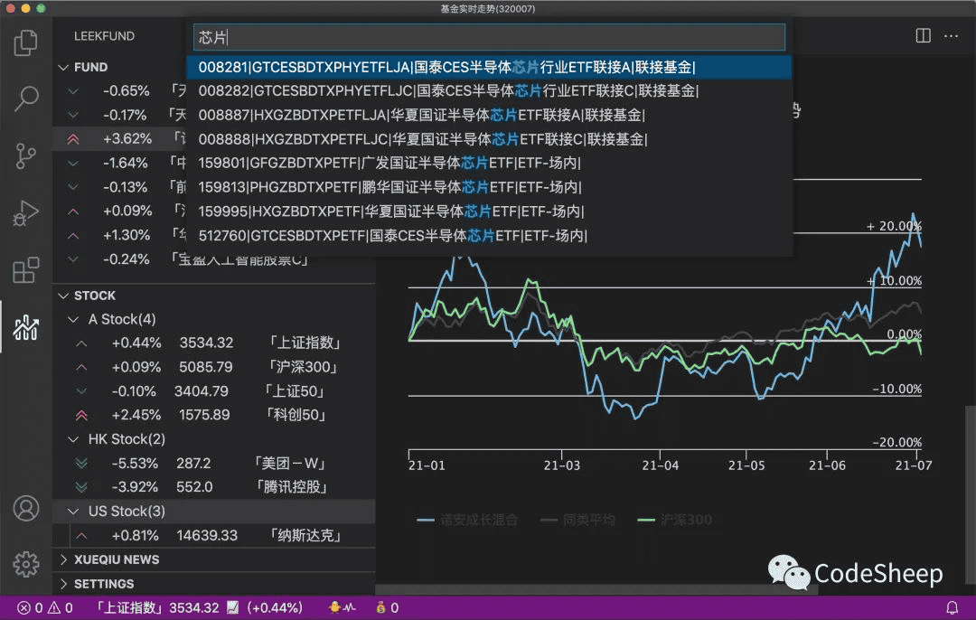Select result 512760 国泰CES半导体芯片ETF
The image size is (976, 620).
[x=489, y=236]
